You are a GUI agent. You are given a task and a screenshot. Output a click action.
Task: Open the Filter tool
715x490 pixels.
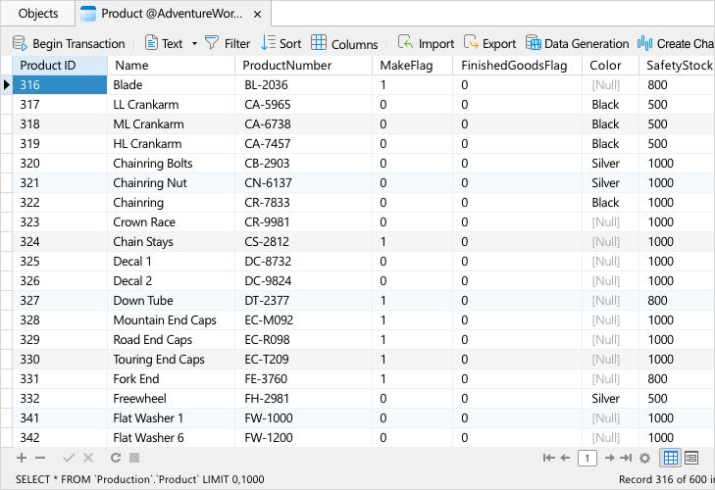pos(228,43)
